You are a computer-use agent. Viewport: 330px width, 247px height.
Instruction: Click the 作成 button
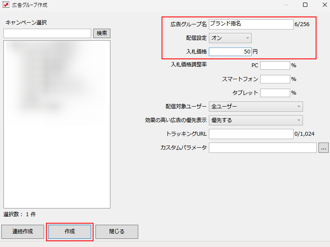(x=70, y=232)
